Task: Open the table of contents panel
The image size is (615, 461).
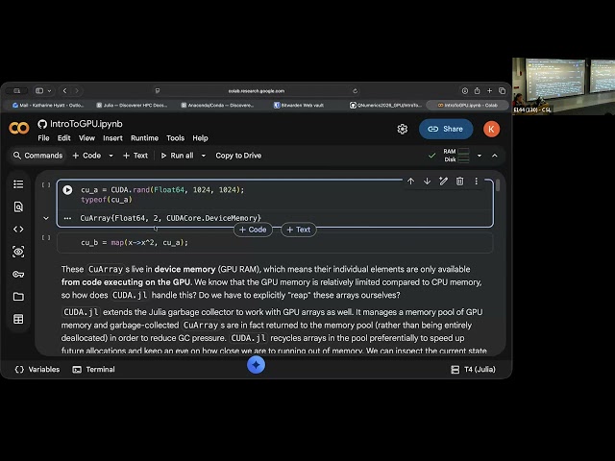Action: click(18, 184)
